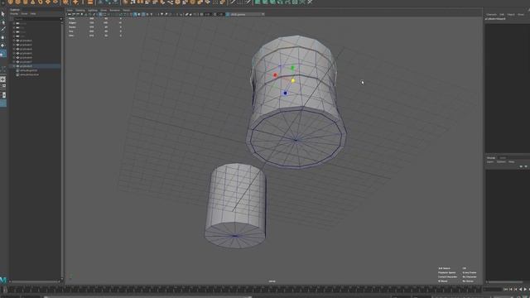Open the layer editor Options menu

(501, 162)
